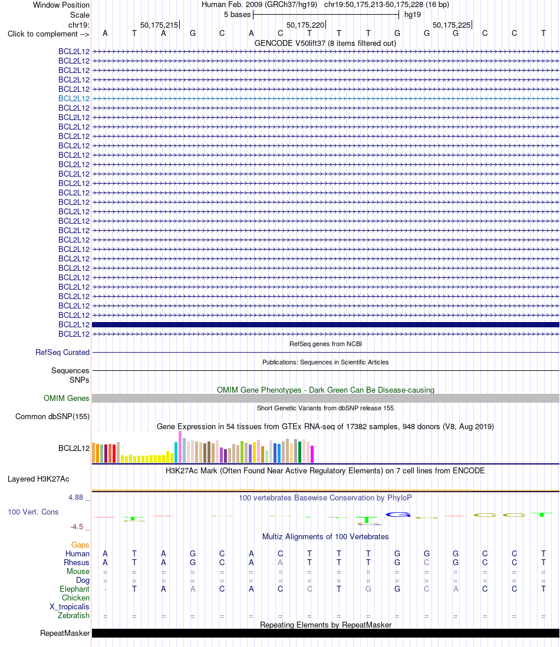Click the 'RepeatMasker' track label
Image resolution: width=560 pixels, height=647 pixels.
point(65,633)
